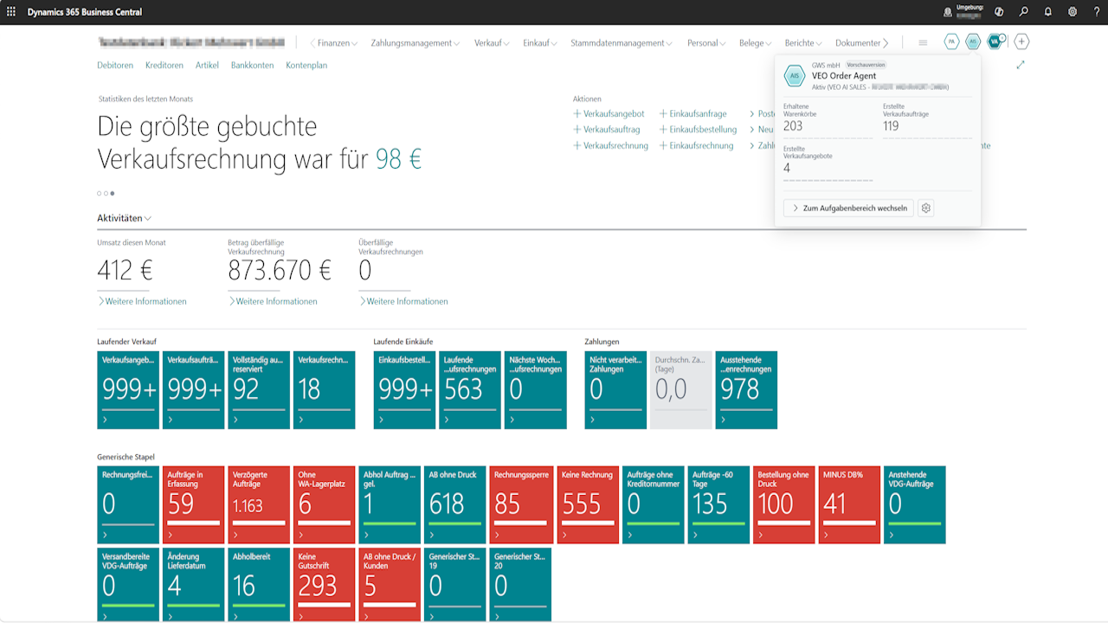Create new Verkaufsauftrag action

coord(607,130)
